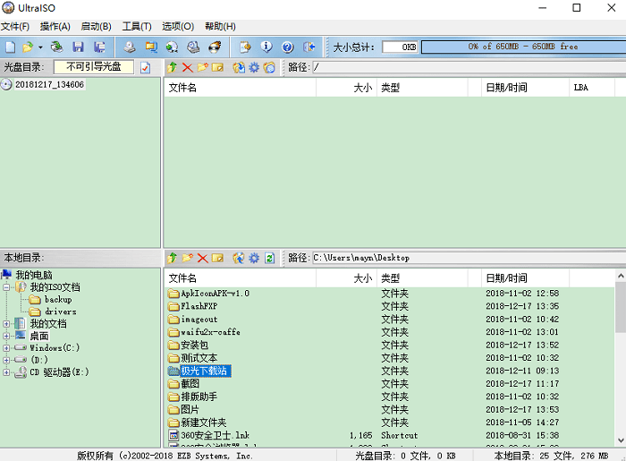Click the Help question mark icon
The height and width of the screenshot is (461, 626).
coord(287,47)
